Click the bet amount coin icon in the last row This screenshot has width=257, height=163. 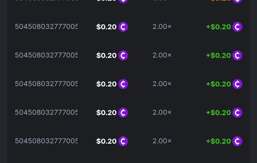123,141
